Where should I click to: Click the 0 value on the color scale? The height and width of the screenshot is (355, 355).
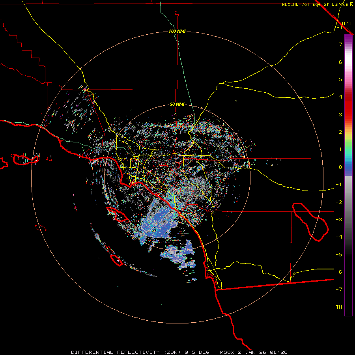[x=340, y=167]
